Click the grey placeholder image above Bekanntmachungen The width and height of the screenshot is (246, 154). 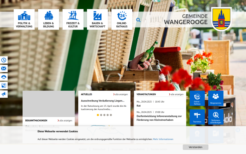point(49,104)
